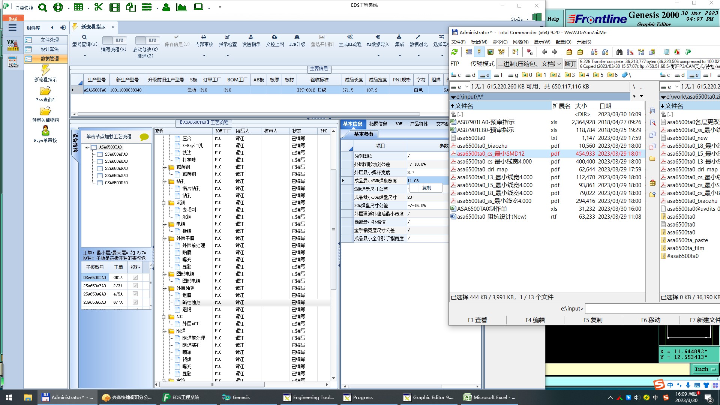Open the Nope单审核 sidebar icon
The image size is (720, 405).
(x=45, y=131)
